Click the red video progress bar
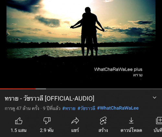The image size is (162, 137). coord(18,89)
